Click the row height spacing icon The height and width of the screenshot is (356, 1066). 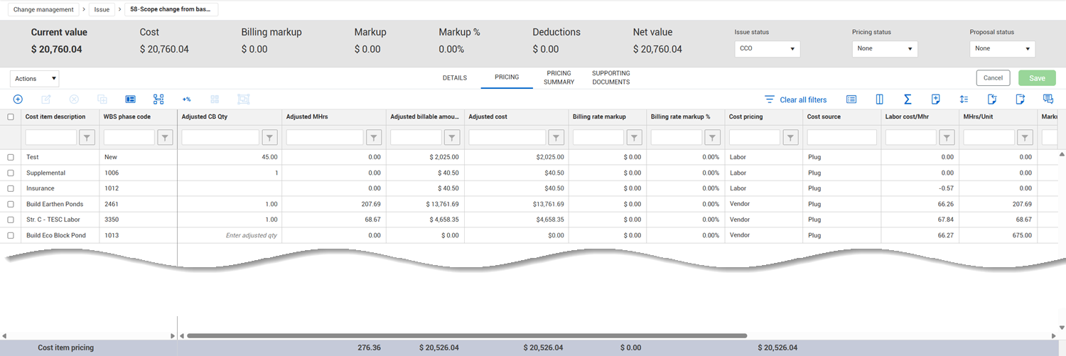[x=964, y=99]
